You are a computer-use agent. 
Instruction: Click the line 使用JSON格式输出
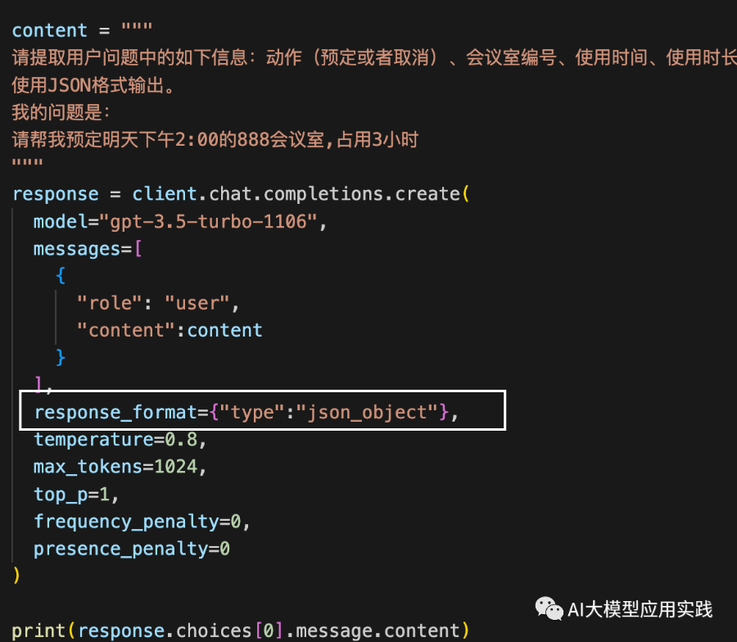pos(93,85)
